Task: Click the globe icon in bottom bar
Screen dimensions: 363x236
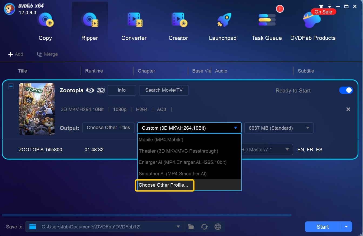Action: pos(218,227)
